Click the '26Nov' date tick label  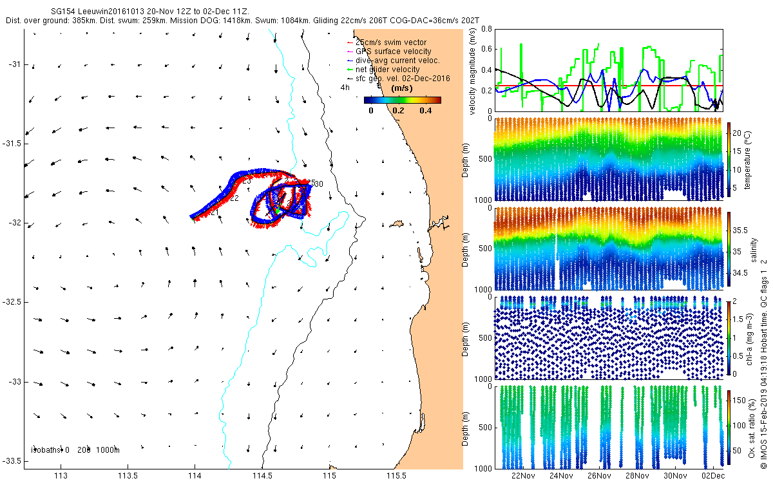pos(599,476)
